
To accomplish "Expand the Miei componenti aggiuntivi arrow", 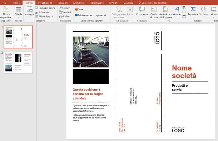I will [x=108, y=15].
